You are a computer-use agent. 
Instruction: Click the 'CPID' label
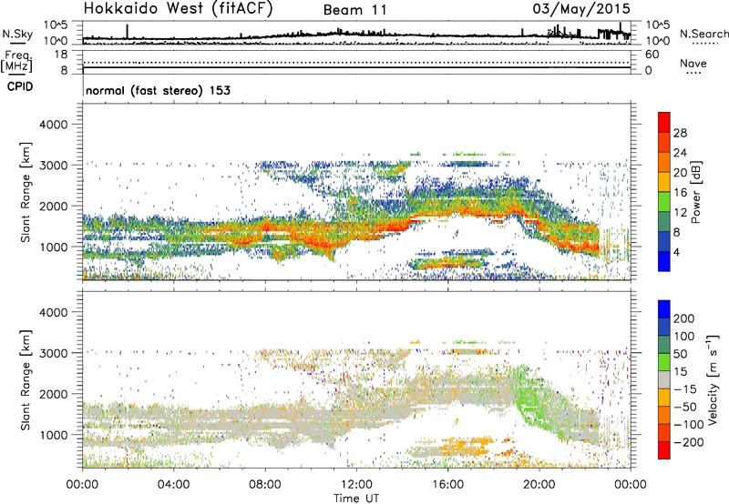(20, 86)
